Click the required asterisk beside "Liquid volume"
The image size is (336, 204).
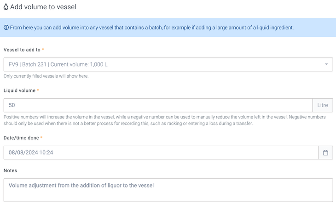click(38, 91)
